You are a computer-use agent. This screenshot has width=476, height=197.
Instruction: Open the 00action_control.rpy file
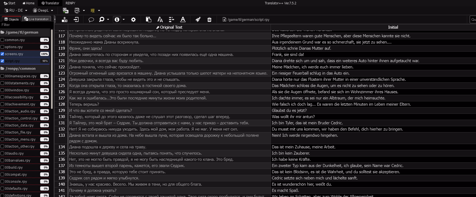[x=21, y=118]
